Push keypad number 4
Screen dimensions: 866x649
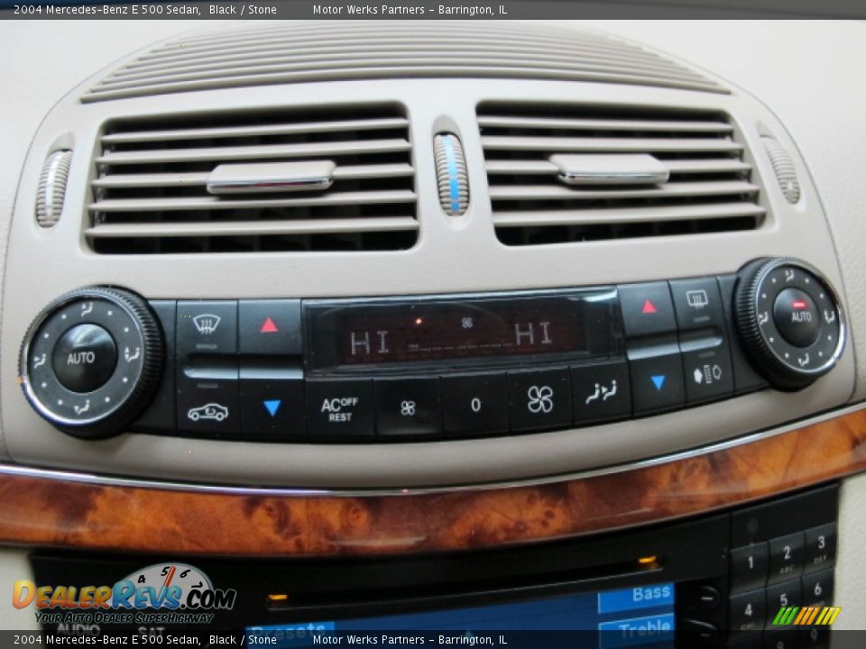click(x=747, y=611)
